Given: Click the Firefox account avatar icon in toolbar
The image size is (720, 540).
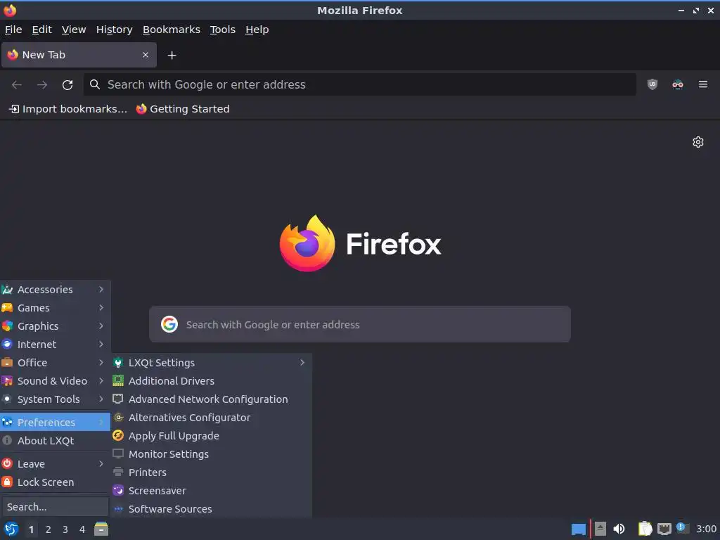Looking at the screenshot, I should [677, 84].
